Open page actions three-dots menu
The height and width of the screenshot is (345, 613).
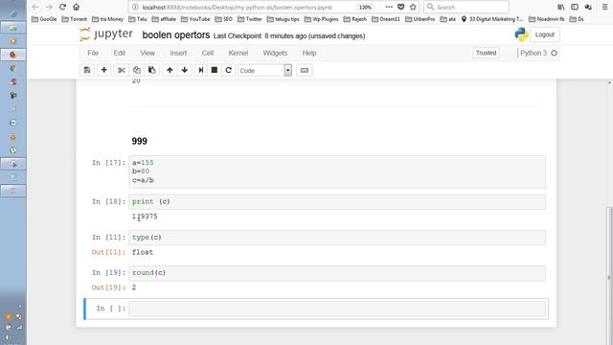389,7
